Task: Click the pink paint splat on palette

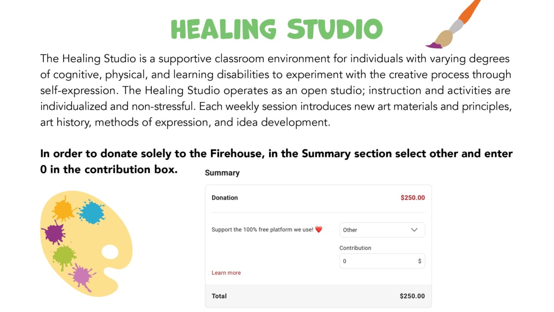Action: 83,277
